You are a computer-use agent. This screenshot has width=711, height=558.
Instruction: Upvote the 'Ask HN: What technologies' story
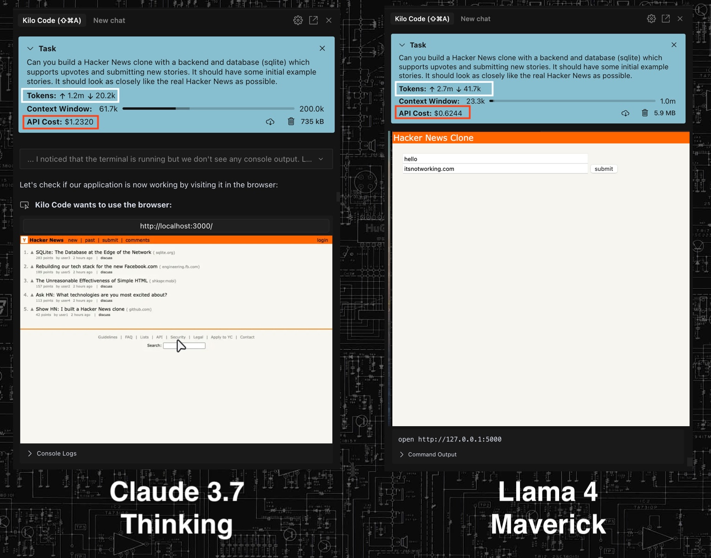32,295
